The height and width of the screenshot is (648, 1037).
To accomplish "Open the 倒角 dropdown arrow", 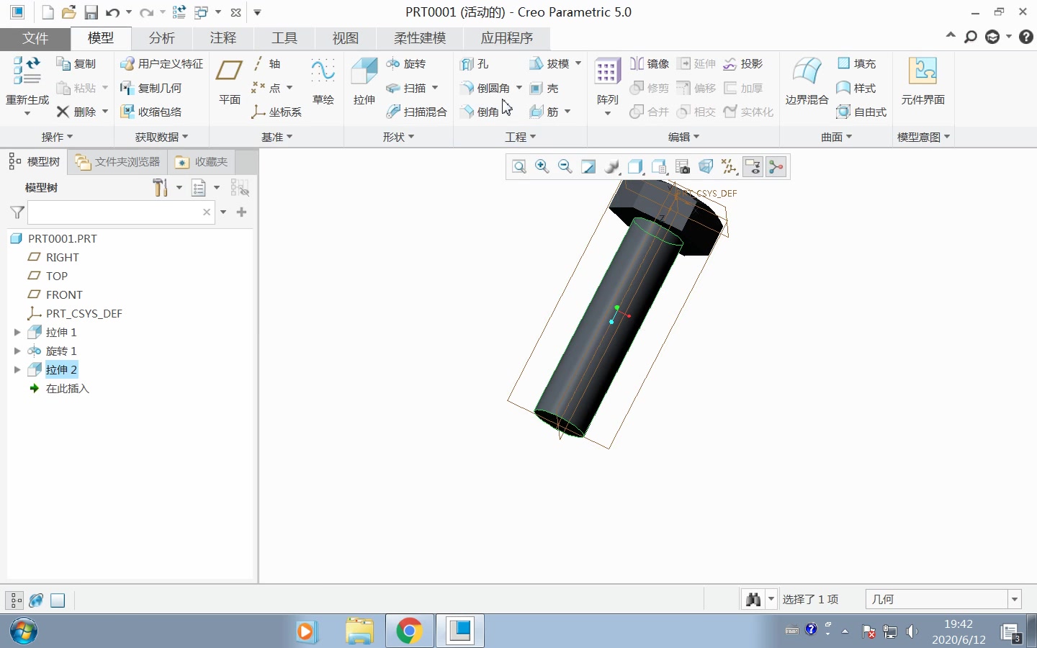I will [x=509, y=112].
